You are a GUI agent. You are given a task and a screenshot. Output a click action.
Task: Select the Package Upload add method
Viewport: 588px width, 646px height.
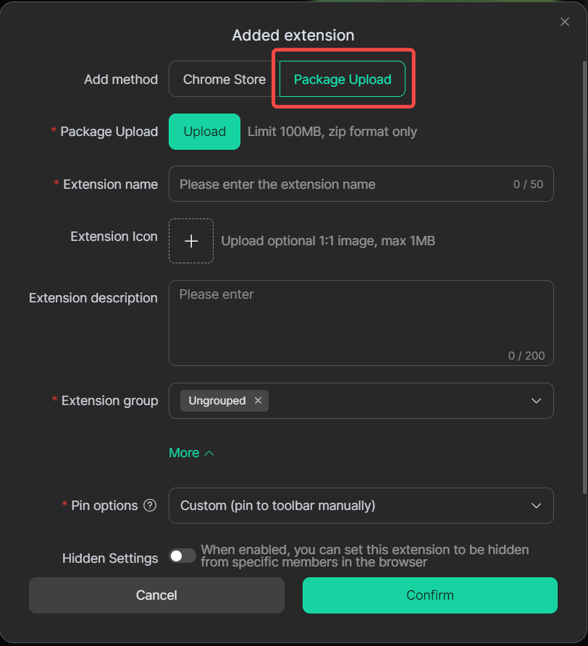(343, 80)
